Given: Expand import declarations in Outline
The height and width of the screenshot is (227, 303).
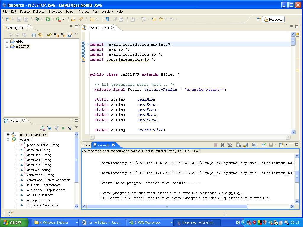Looking at the screenshot, I should click(8, 135).
